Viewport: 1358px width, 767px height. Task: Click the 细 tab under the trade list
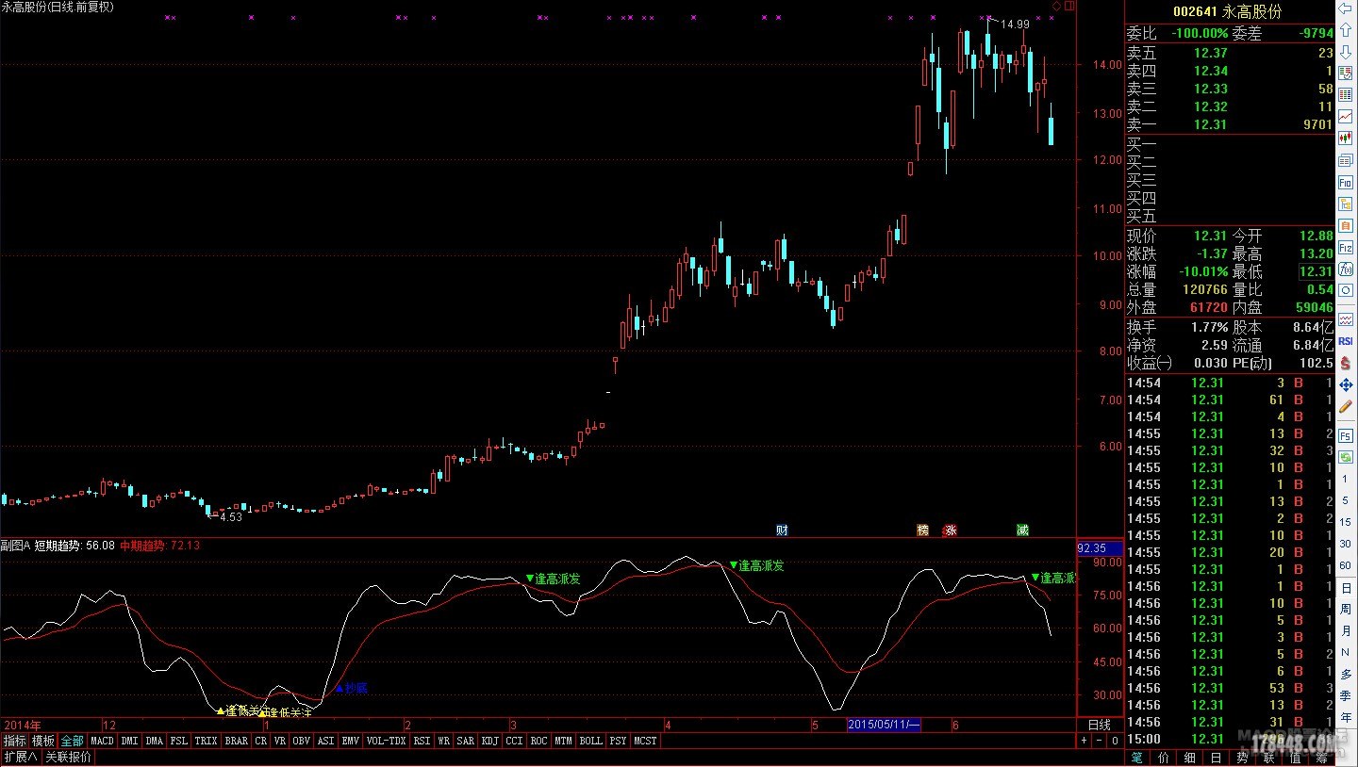[x=1190, y=757]
